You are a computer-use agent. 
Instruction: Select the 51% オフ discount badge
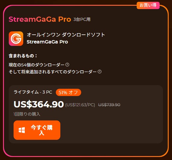pyautogui.click(x=68, y=92)
